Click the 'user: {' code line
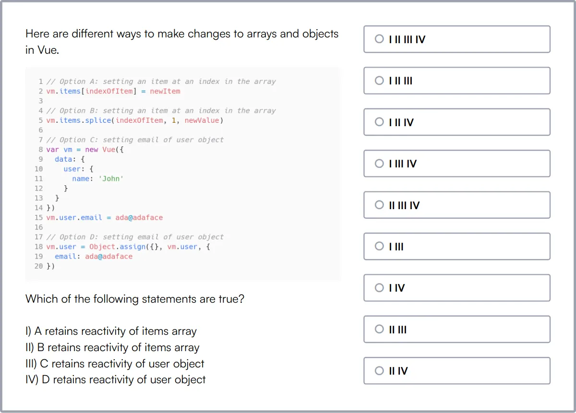This screenshot has width=576, height=413. click(x=78, y=169)
